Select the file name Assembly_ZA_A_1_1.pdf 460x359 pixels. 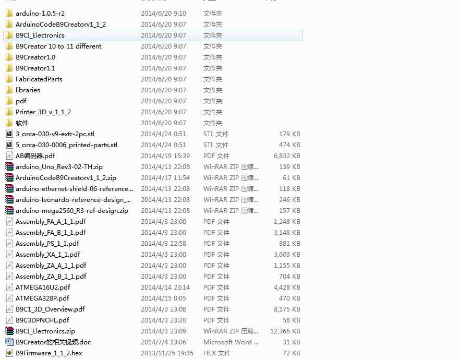point(51,266)
